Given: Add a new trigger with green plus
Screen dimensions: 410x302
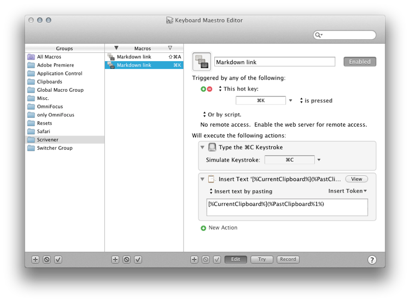Looking at the screenshot, I should [203, 89].
